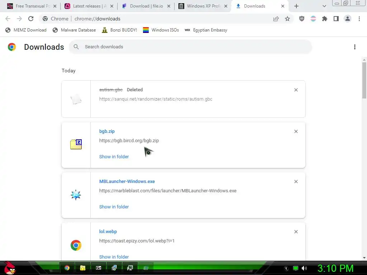Open the Downloads page more actions menu

pos(355,47)
